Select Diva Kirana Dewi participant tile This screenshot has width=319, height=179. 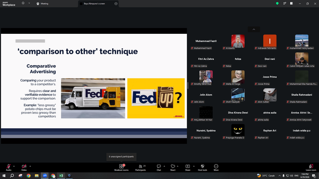[x=238, y=114]
